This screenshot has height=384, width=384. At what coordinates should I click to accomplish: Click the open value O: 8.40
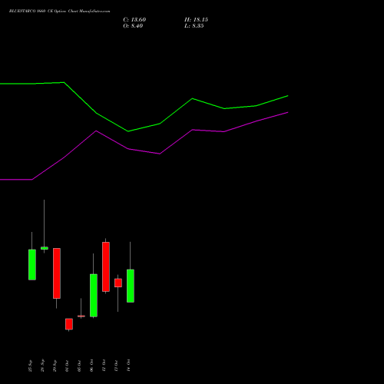click(x=133, y=26)
